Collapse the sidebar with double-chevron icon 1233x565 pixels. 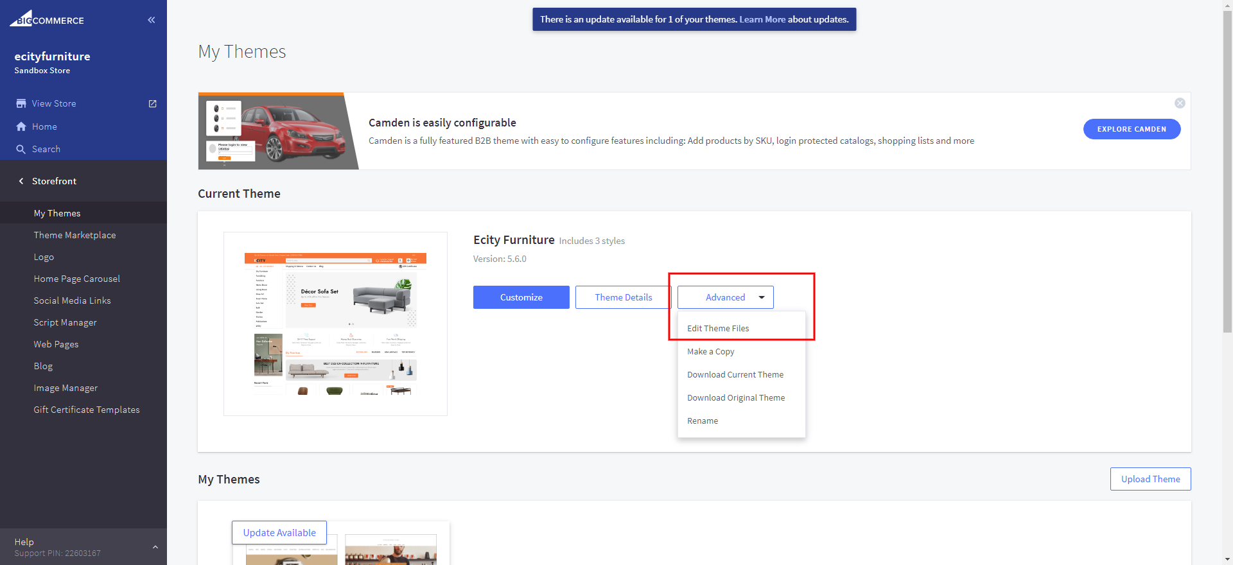coord(152,20)
